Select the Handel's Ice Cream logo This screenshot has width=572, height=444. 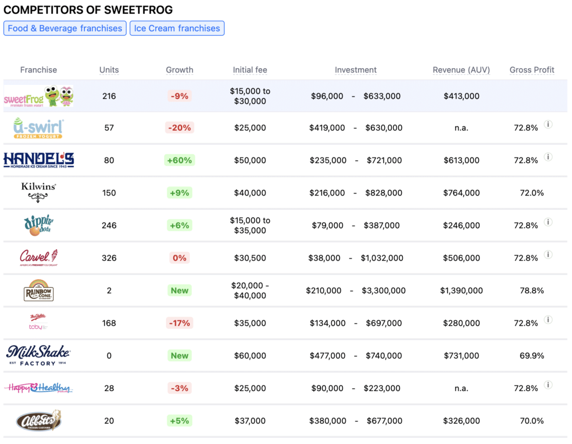tap(39, 160)
